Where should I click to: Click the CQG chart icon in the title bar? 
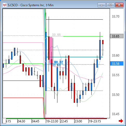click(5, 5)
